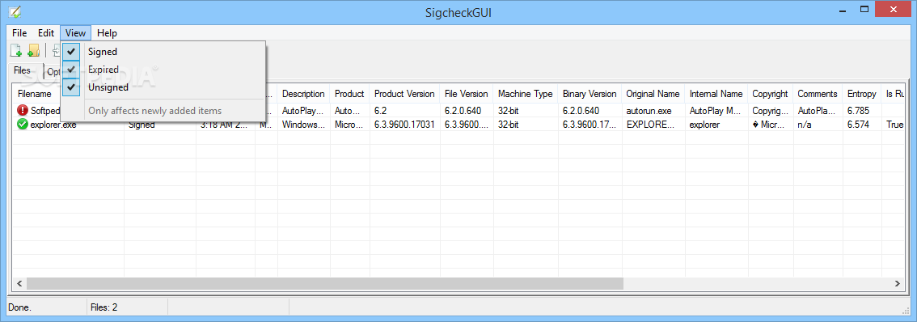Click the 6.785 entropy value
Screen dimensions: 917x322
858,110
